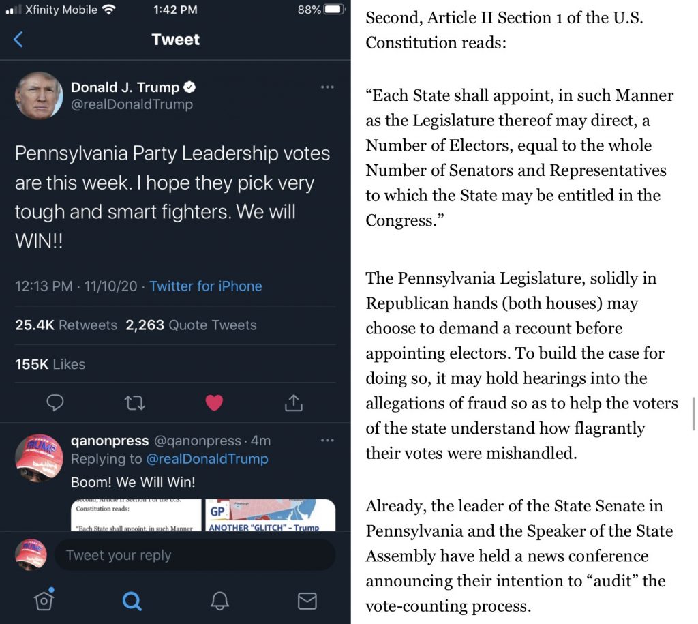Tap the share upload icon
Viewport: 698px width, 624px height.
click(293, 403)
